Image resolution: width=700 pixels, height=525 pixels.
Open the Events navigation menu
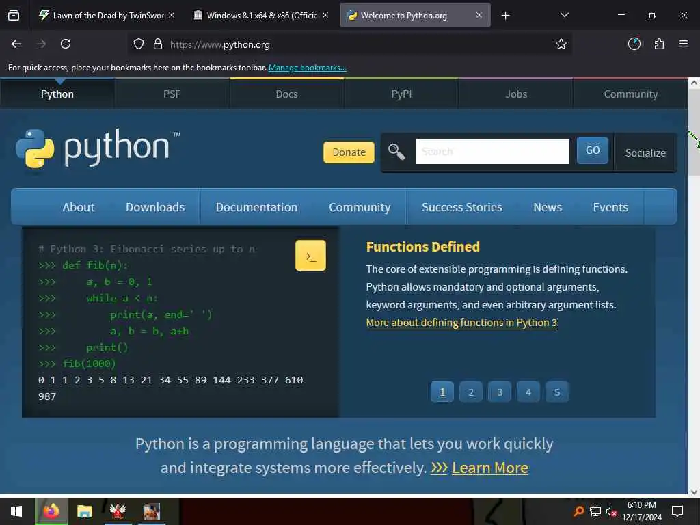(610, 207)
